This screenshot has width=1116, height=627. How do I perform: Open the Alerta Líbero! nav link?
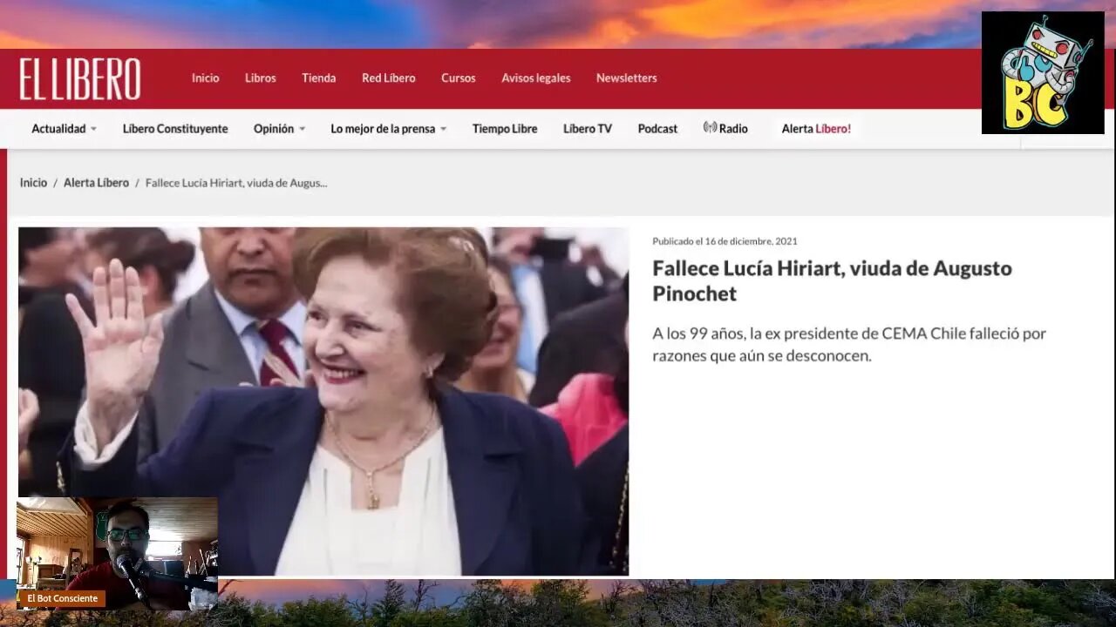(816, 128)
